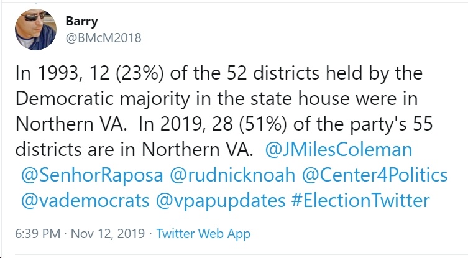Image resolution: width=468 pixels, height=258 pixels.
Task: Open the #ElectionTwitter hashtag
Action: pos(361,200)
